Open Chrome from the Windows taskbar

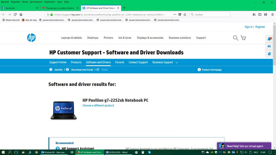pyautogui.click(x=36, y=152)
